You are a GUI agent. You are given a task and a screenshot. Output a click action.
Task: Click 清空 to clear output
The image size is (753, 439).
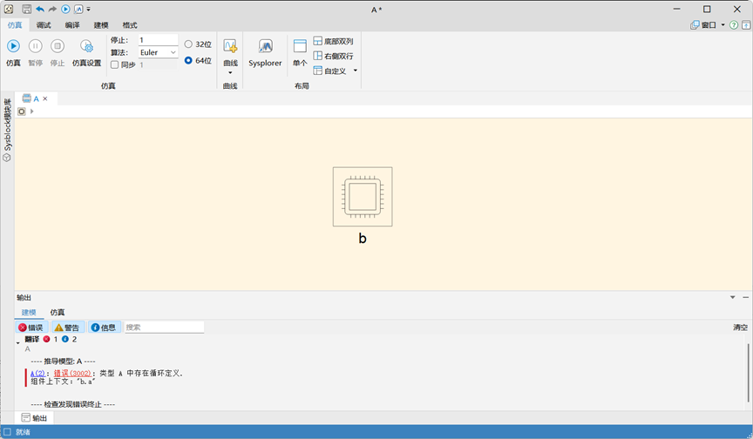(x=740, y=328)
